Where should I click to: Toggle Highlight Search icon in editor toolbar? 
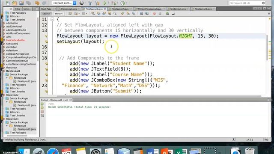(x=110, y=14)
